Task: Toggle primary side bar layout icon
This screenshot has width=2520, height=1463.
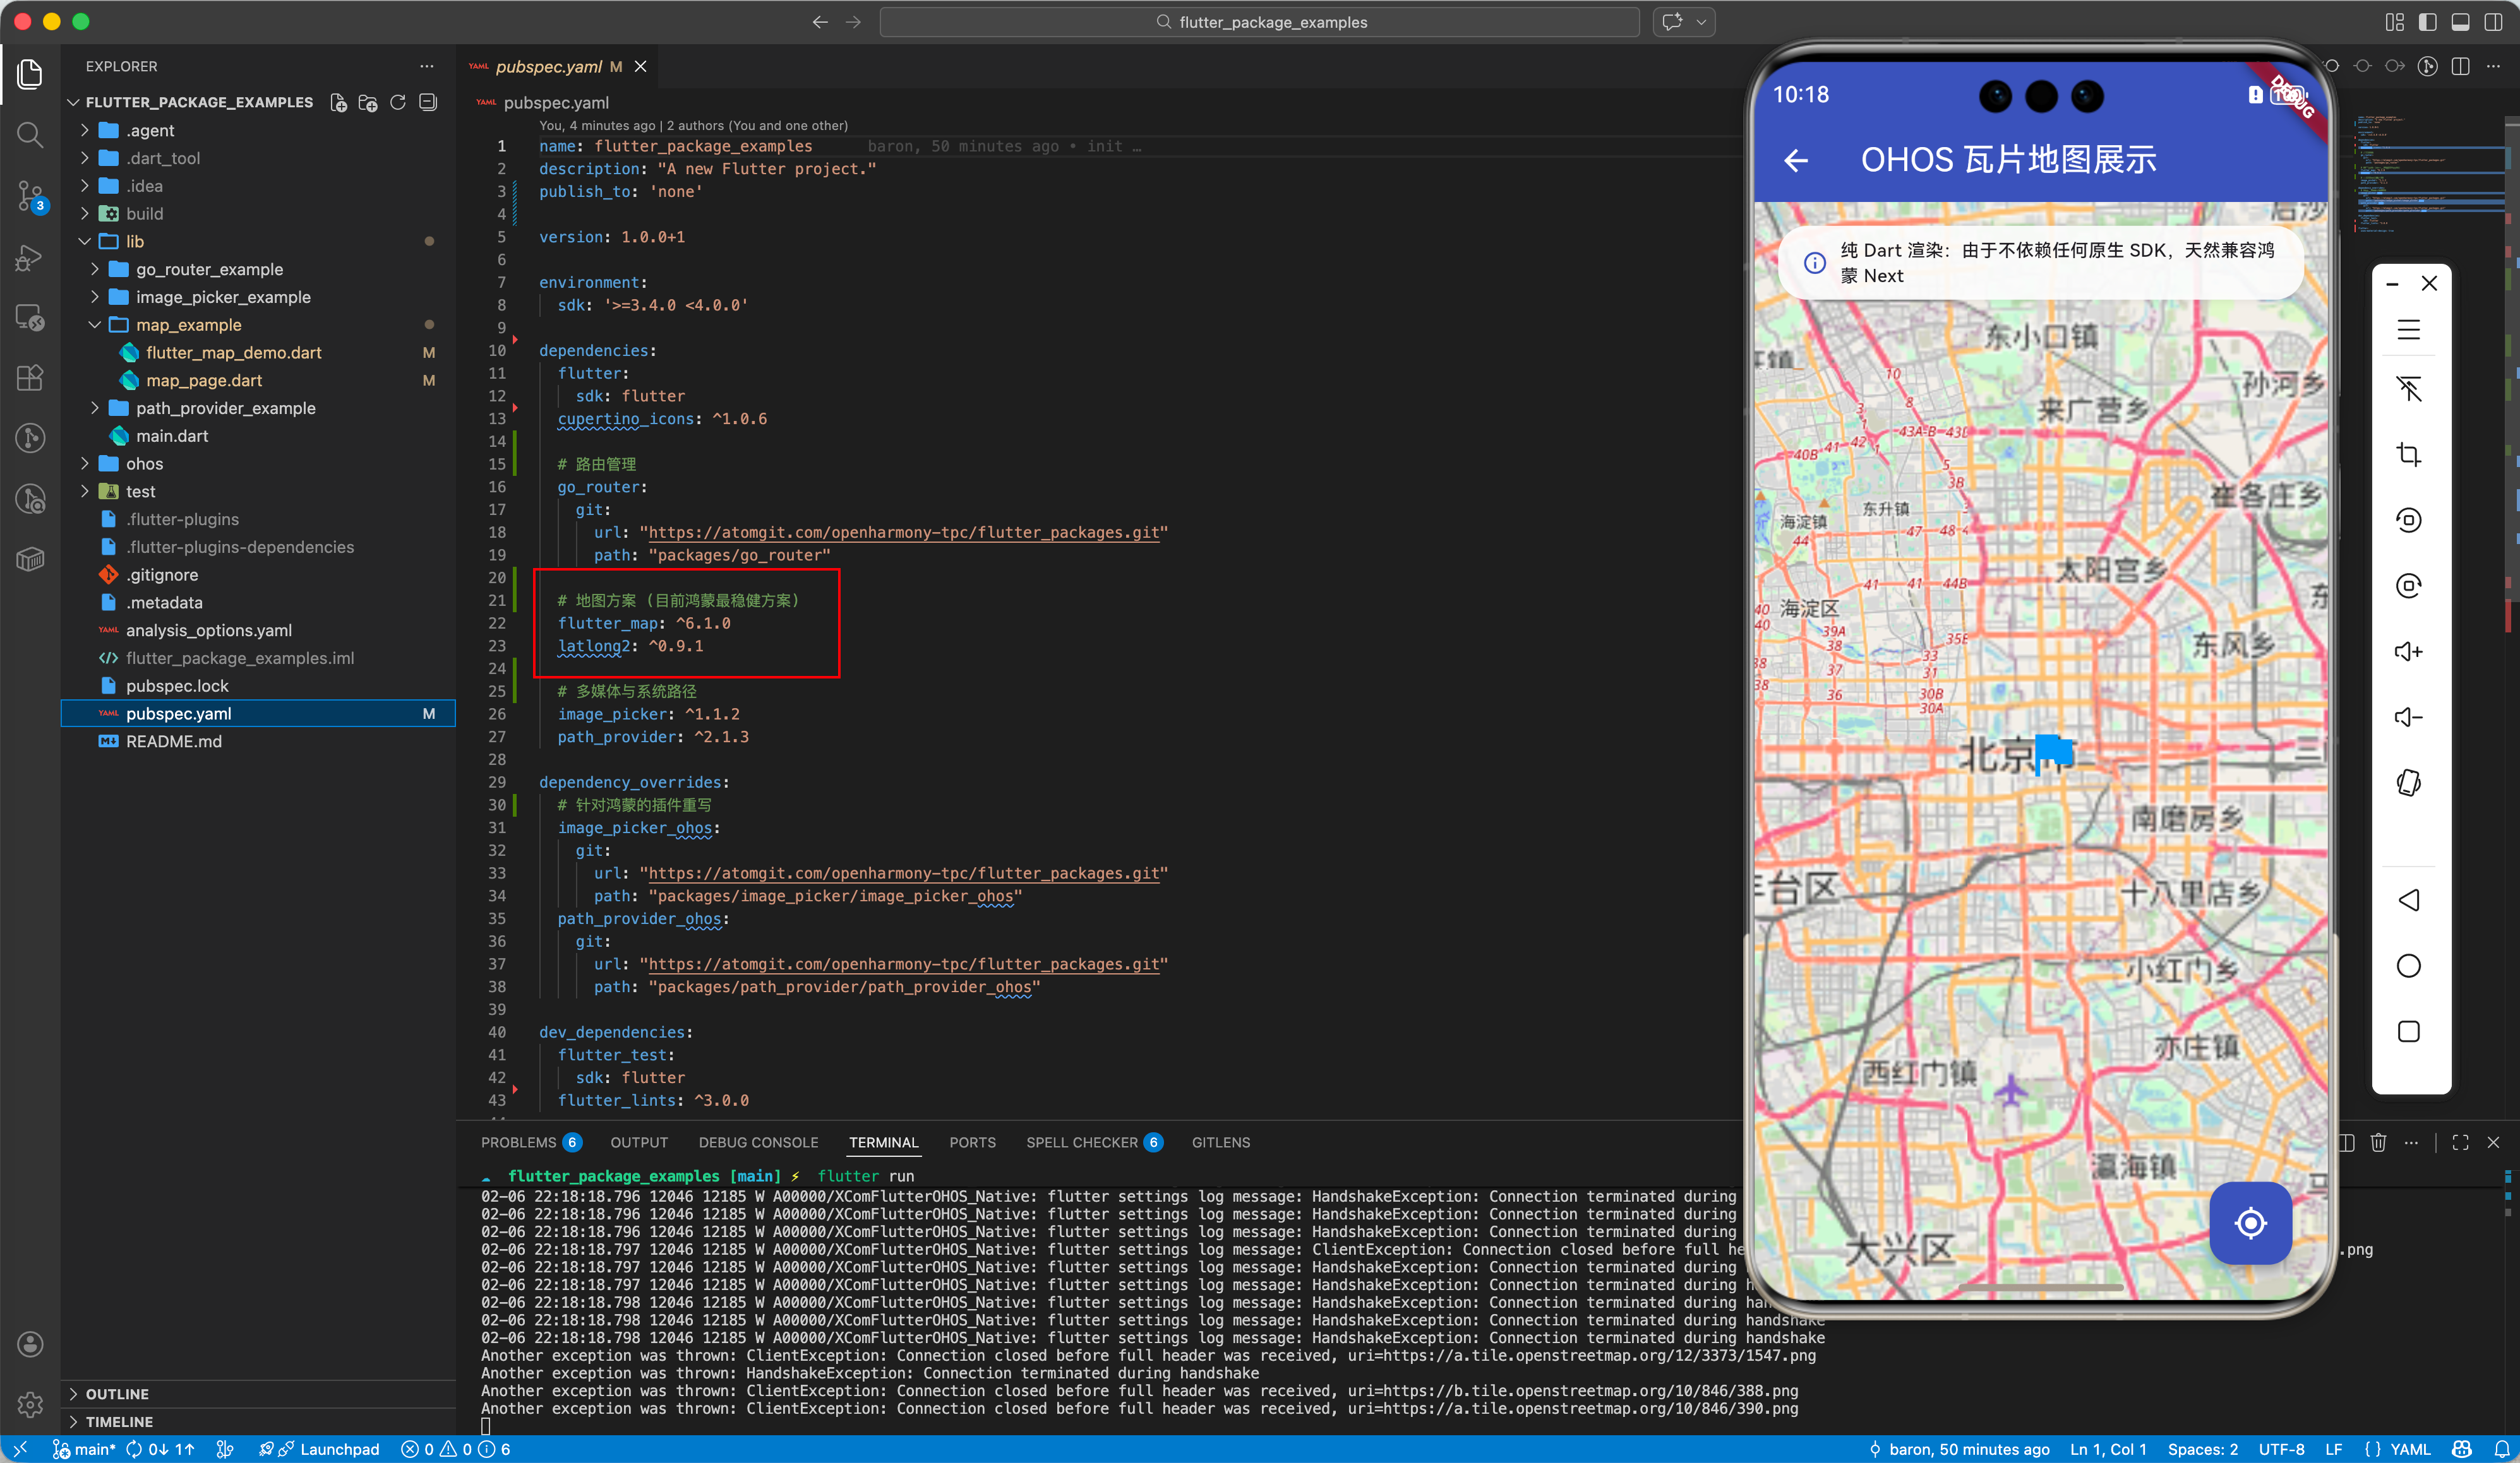Action: pyautogui.click(x=2427, y=22)
